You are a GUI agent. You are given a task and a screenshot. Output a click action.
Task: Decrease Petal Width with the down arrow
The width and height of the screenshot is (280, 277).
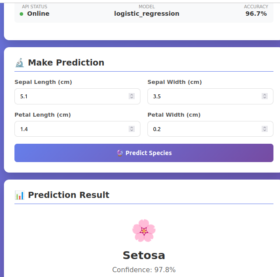coord(265,131)
